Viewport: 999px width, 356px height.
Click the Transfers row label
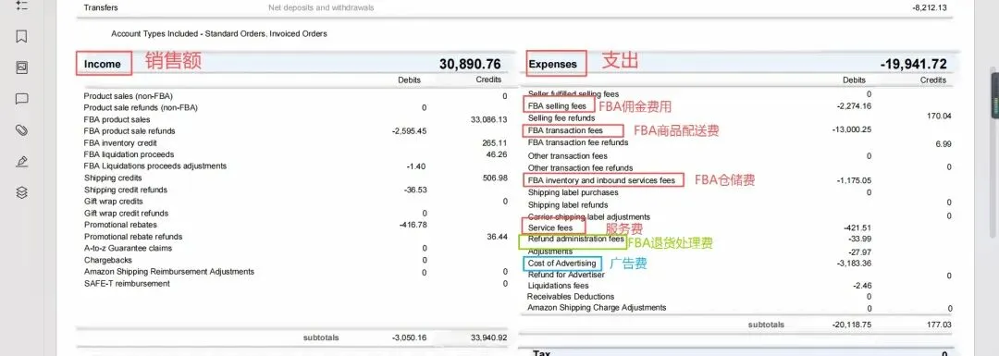(101, 8)
